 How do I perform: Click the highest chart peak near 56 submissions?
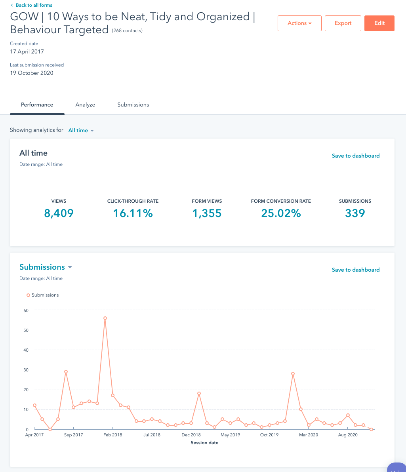point(105,318)
